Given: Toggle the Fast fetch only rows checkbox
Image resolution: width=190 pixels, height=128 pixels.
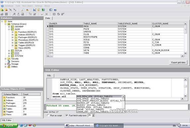Looking at the screenshot, I should [x=67, y=115].
